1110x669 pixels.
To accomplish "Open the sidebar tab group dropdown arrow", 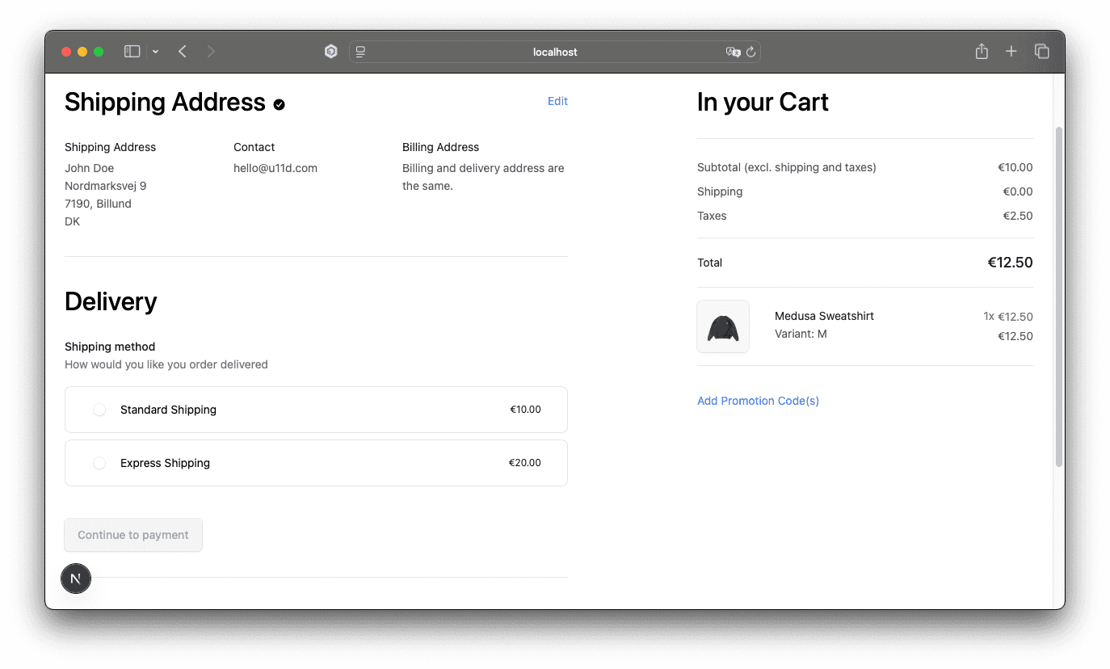I will coord(155,52).
